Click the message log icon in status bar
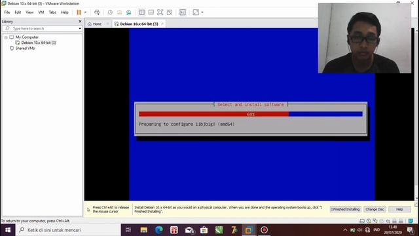 click(x=410, y=221)
